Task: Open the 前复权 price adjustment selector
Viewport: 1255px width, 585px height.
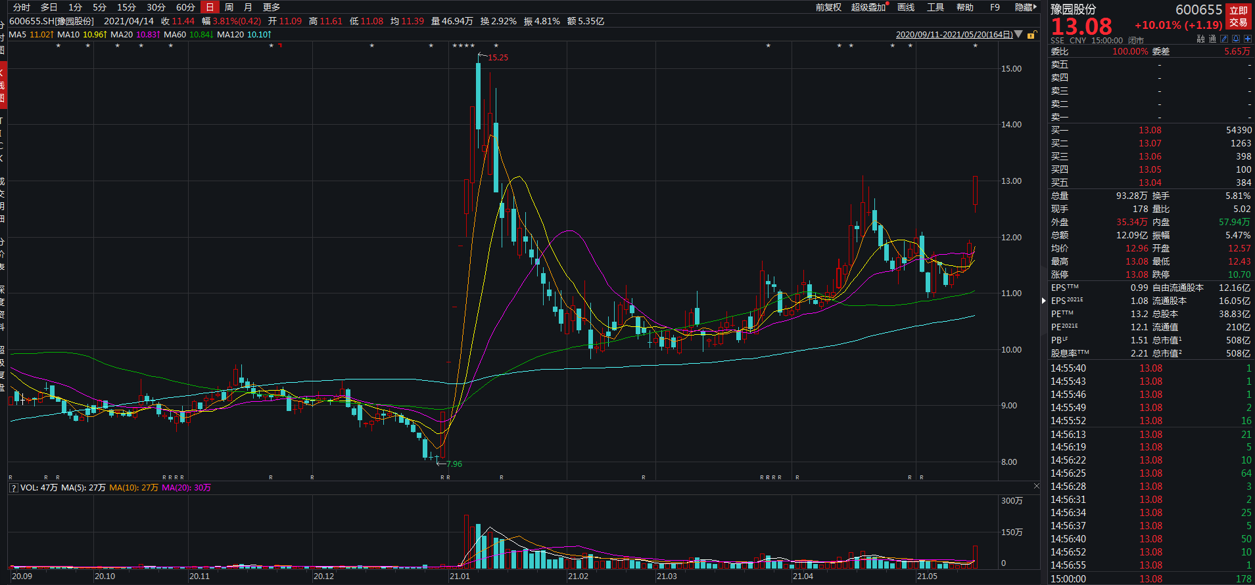Action: pyautogui.click(x=828, y=7)
